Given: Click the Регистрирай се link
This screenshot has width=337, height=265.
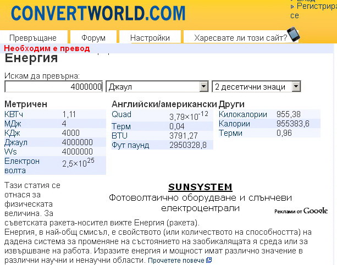Looking at the screenshot, I should tap(314, 11).
